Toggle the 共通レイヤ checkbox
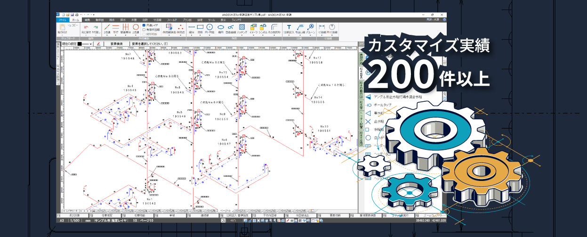Viewport: 587px width, 237px height. click(144, 25)
